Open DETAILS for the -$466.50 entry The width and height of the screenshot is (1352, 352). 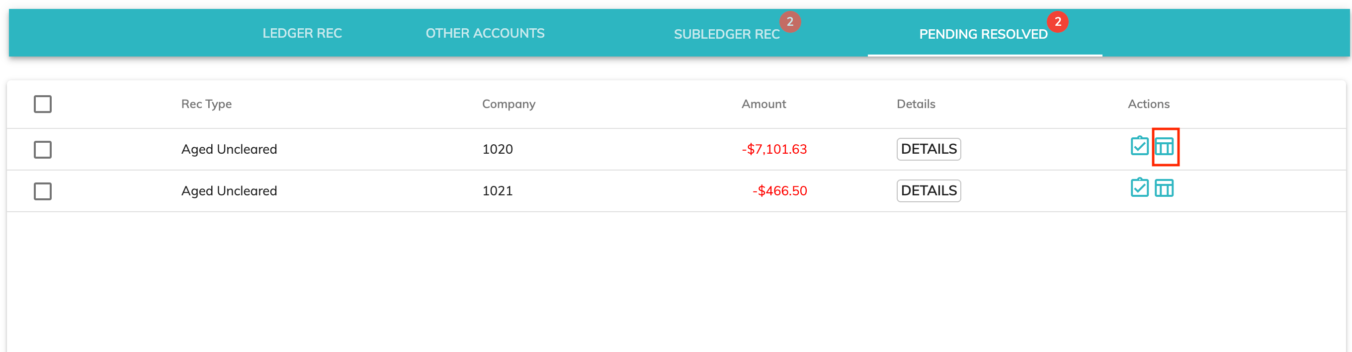pyautogui.click(x=928, y=191)
